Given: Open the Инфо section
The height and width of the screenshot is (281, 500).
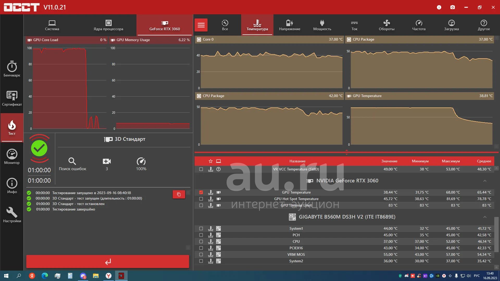Looking at the screenshot, I should point(12,186).
